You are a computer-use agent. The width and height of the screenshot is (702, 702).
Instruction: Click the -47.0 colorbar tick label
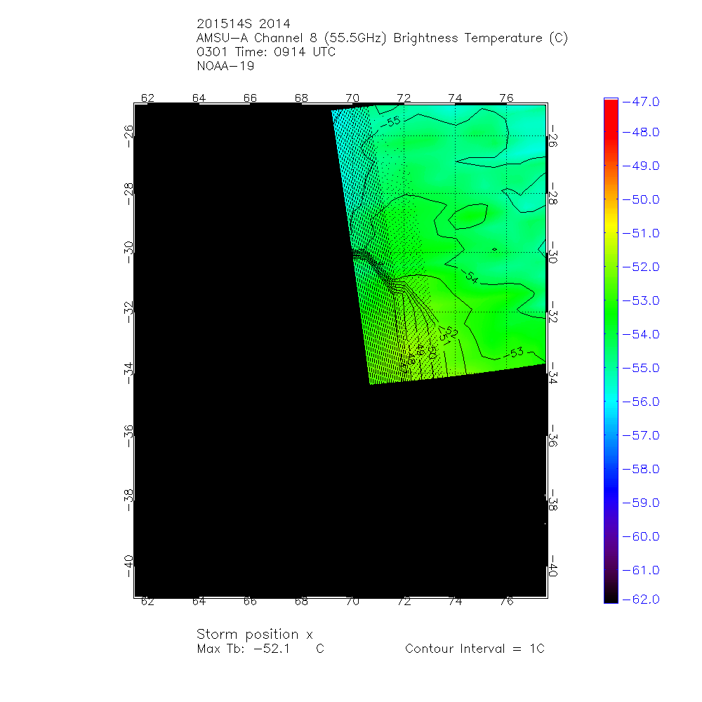(x=640, y=102)
